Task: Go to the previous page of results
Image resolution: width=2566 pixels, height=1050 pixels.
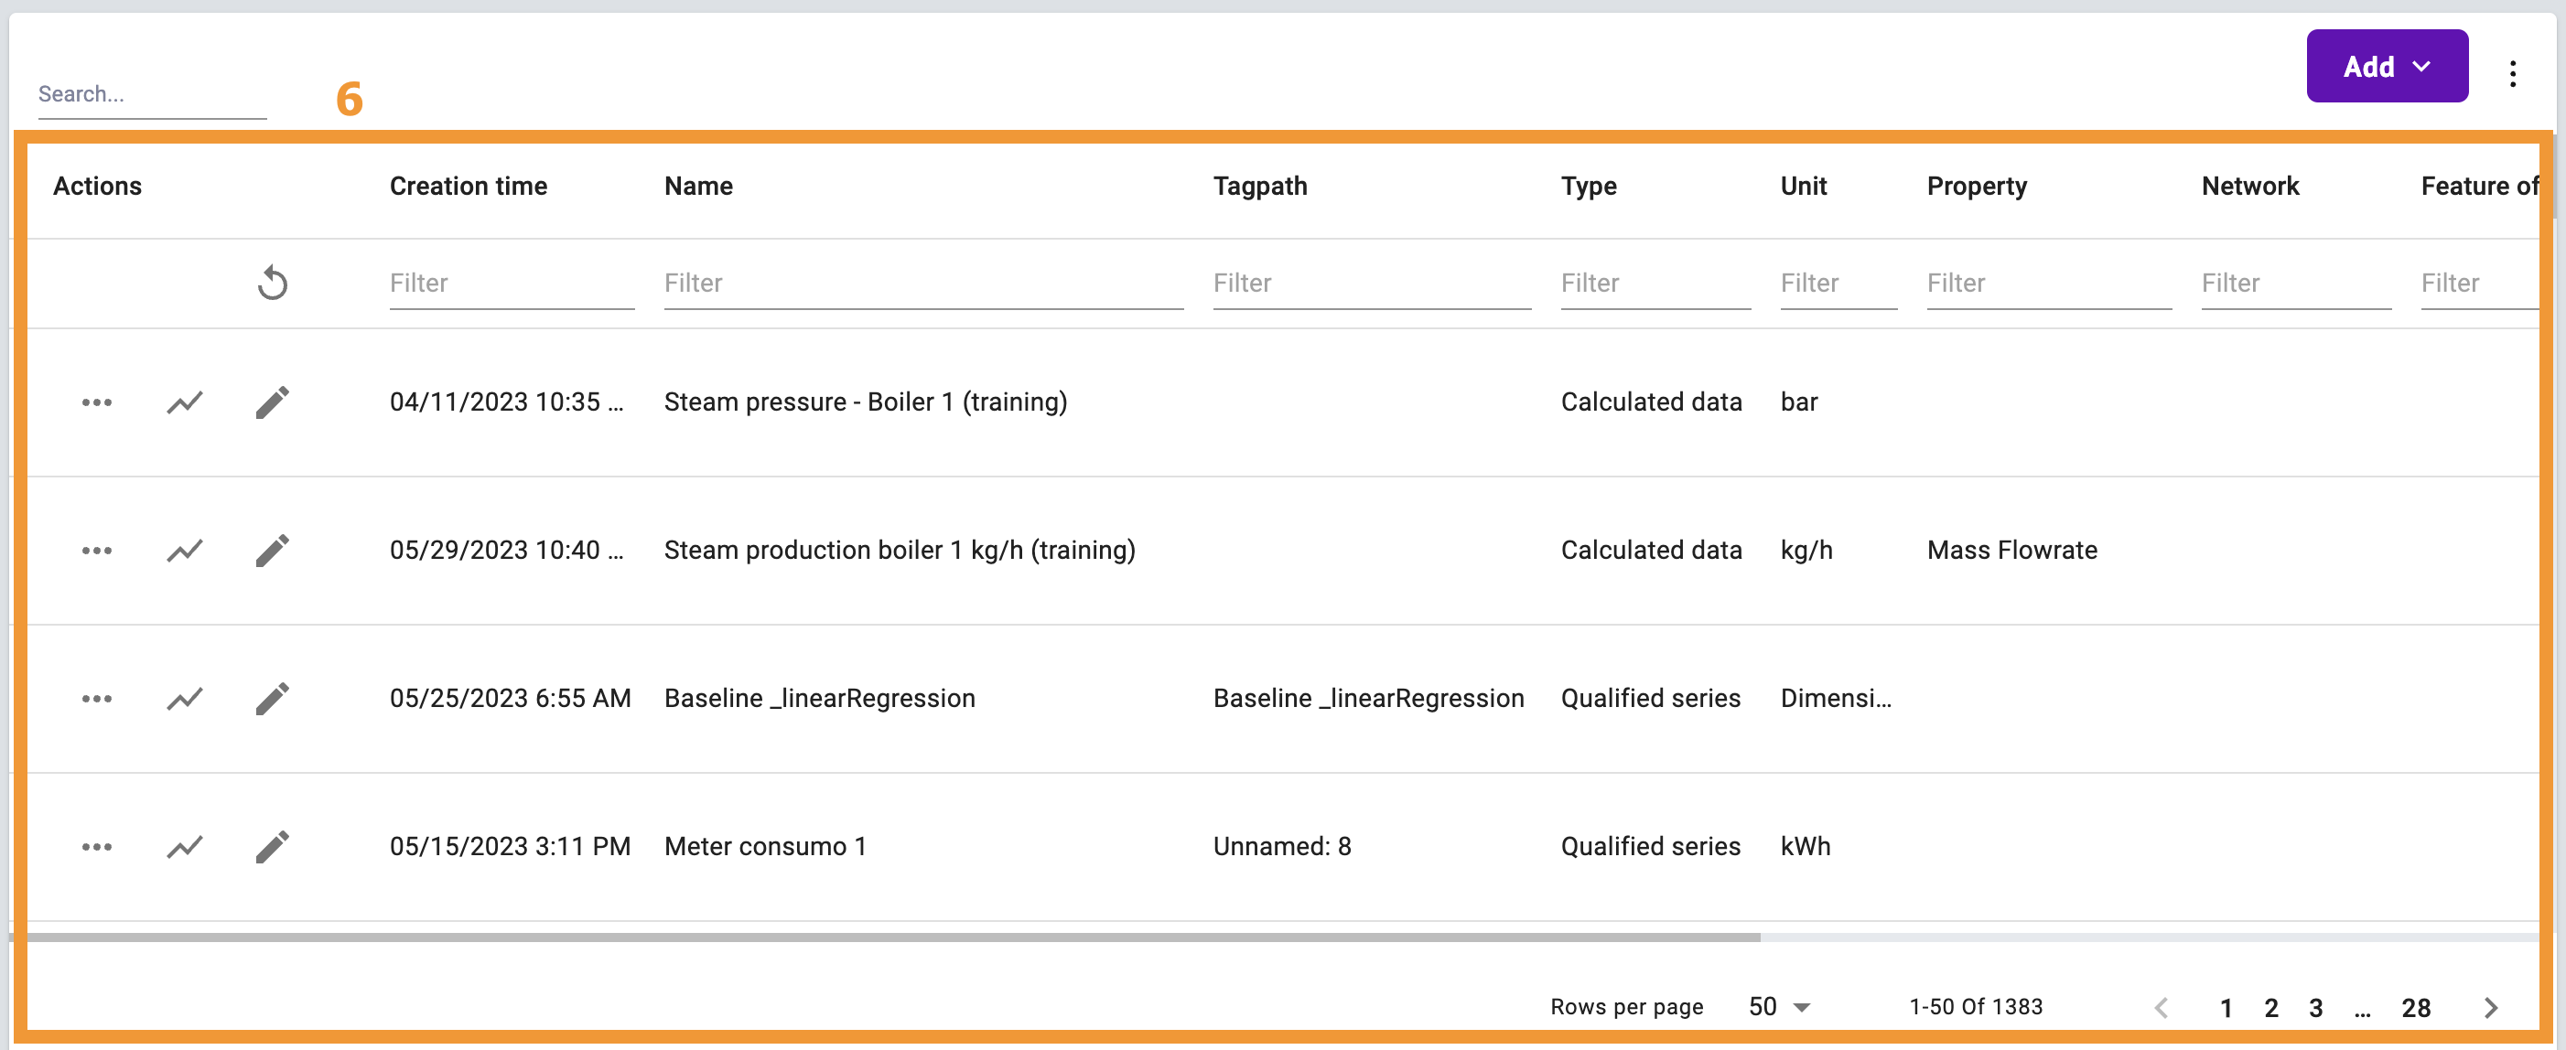Action: [x=2161, y=1007]
